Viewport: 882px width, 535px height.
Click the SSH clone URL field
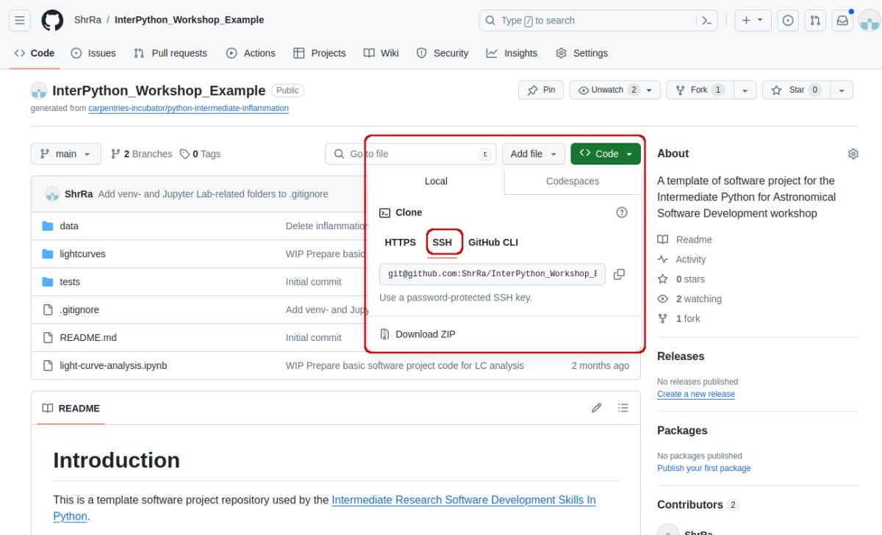tap(492, 274)
